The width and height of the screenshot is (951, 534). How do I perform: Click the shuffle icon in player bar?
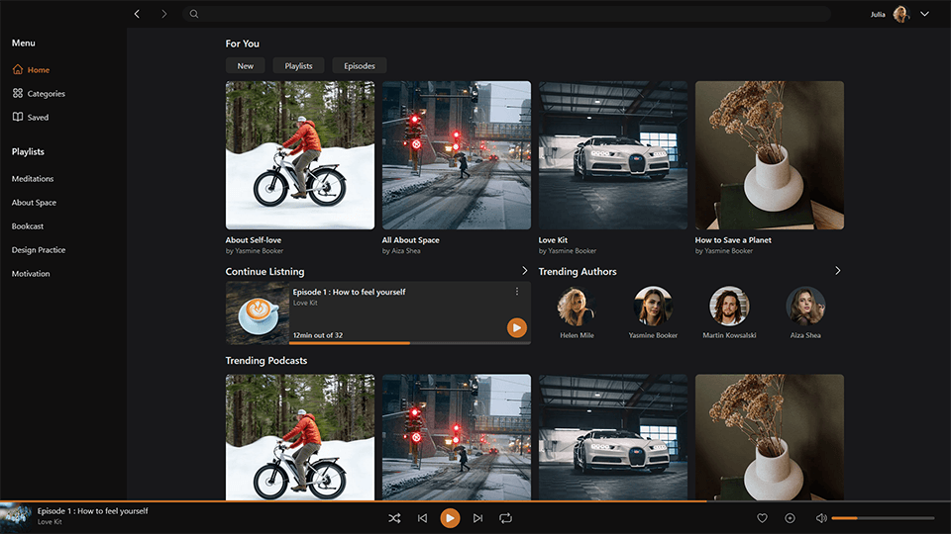(x=394, y=518)
